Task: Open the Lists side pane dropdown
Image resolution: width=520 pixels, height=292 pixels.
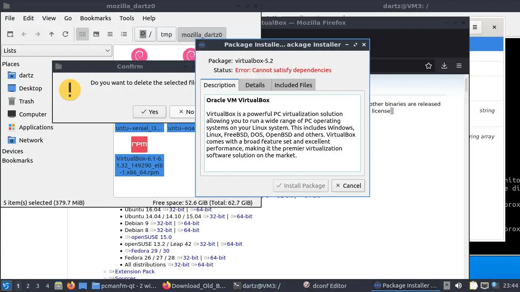Action: point(56,51)
